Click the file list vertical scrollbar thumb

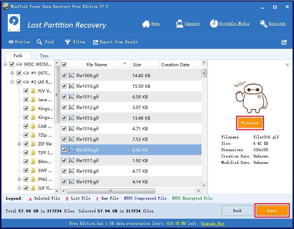pyautogui.click(x=204, y=73)
